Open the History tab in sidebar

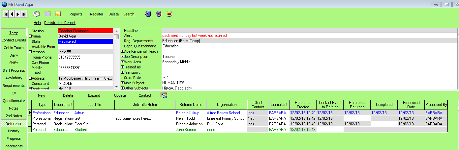tap(14, 131)
